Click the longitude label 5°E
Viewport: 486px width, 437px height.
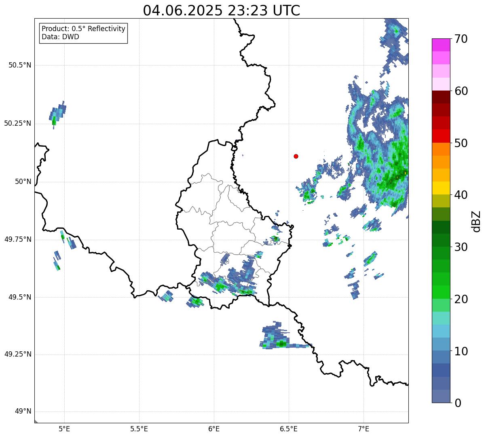point(64,429)
